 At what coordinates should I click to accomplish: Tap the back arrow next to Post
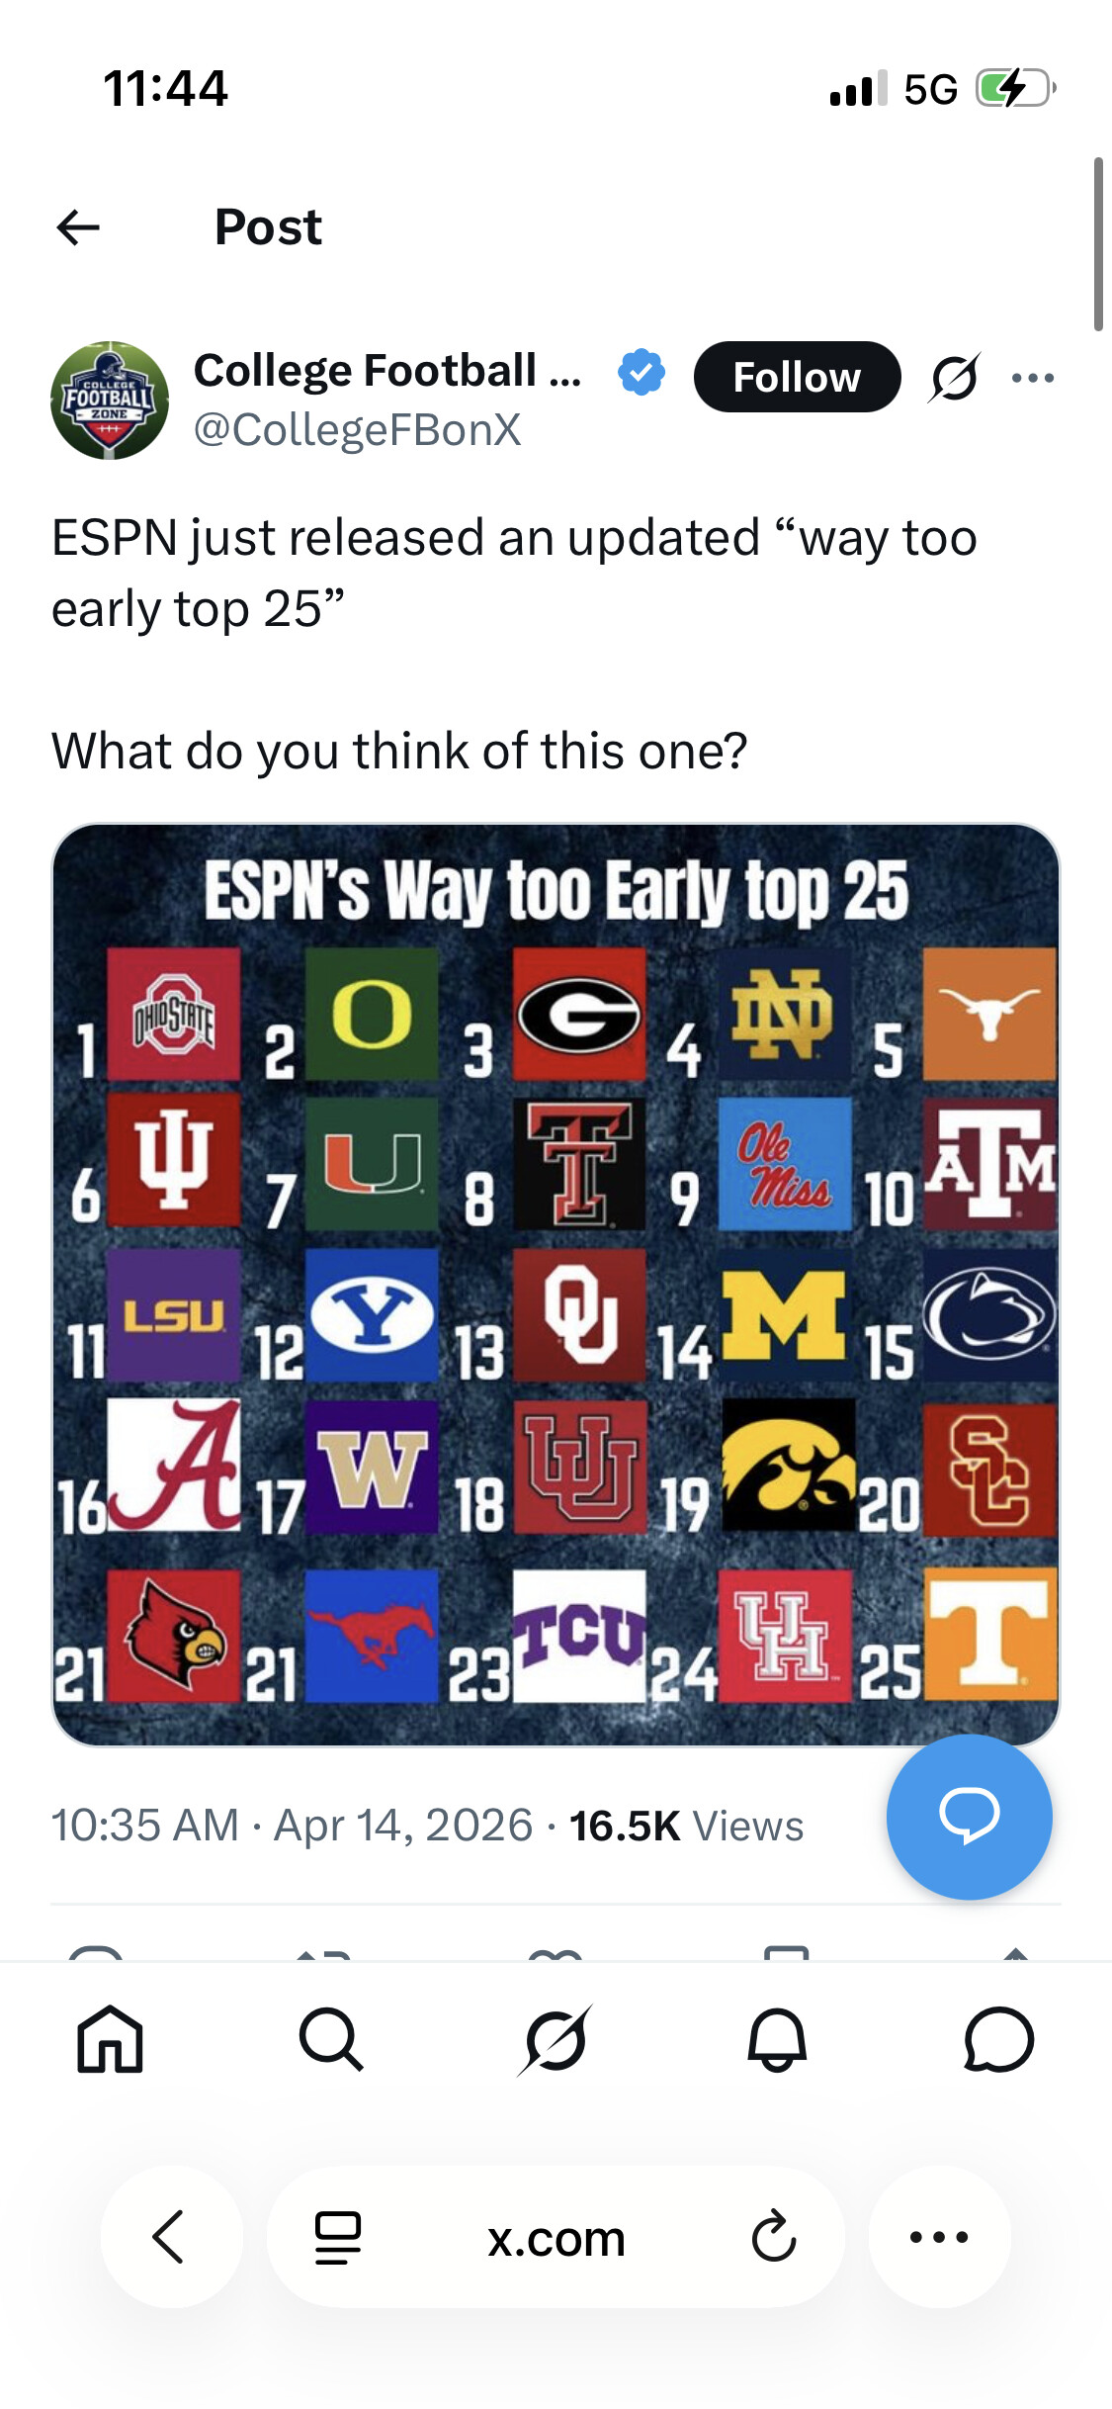tap(79, 227)
